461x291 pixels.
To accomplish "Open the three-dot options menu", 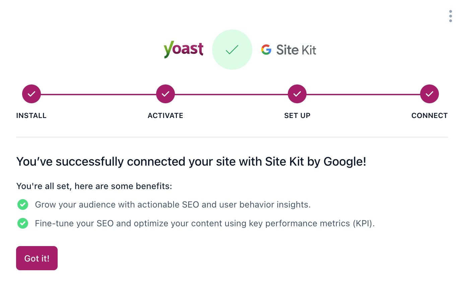I will 451,16.
